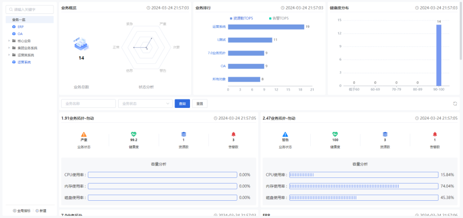Click red alarm bell in 2.47业务拓扑 card
Viewport: 463px width, 218px height.
coord(435,135)
